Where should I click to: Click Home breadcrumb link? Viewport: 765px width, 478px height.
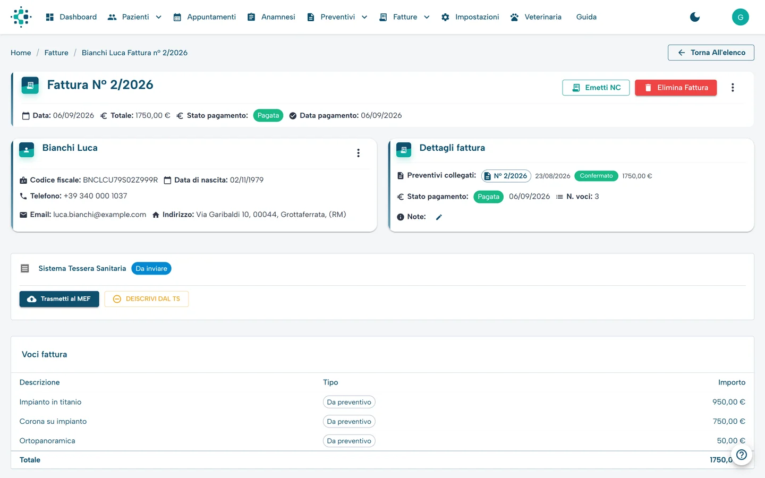[21, 53]
